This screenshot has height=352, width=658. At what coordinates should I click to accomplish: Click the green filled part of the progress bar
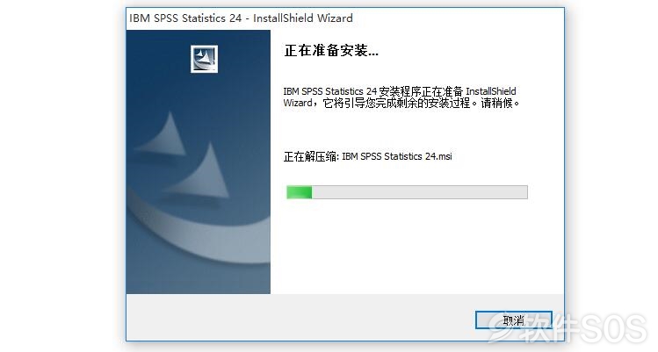[300, 192]
